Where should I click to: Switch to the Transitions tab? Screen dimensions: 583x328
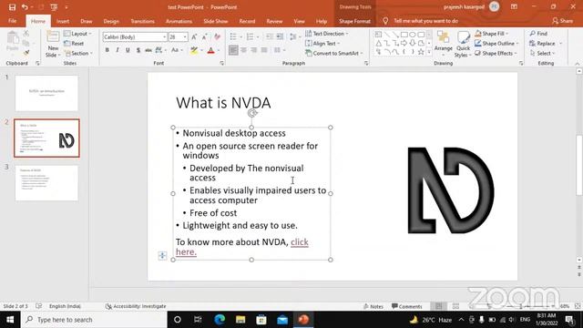[142, 21]
